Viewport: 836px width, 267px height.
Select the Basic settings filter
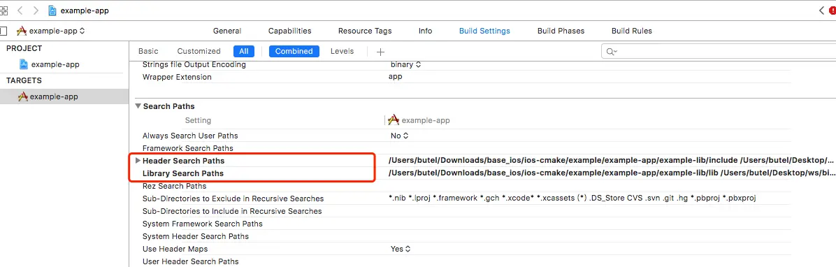click(148, 51)
